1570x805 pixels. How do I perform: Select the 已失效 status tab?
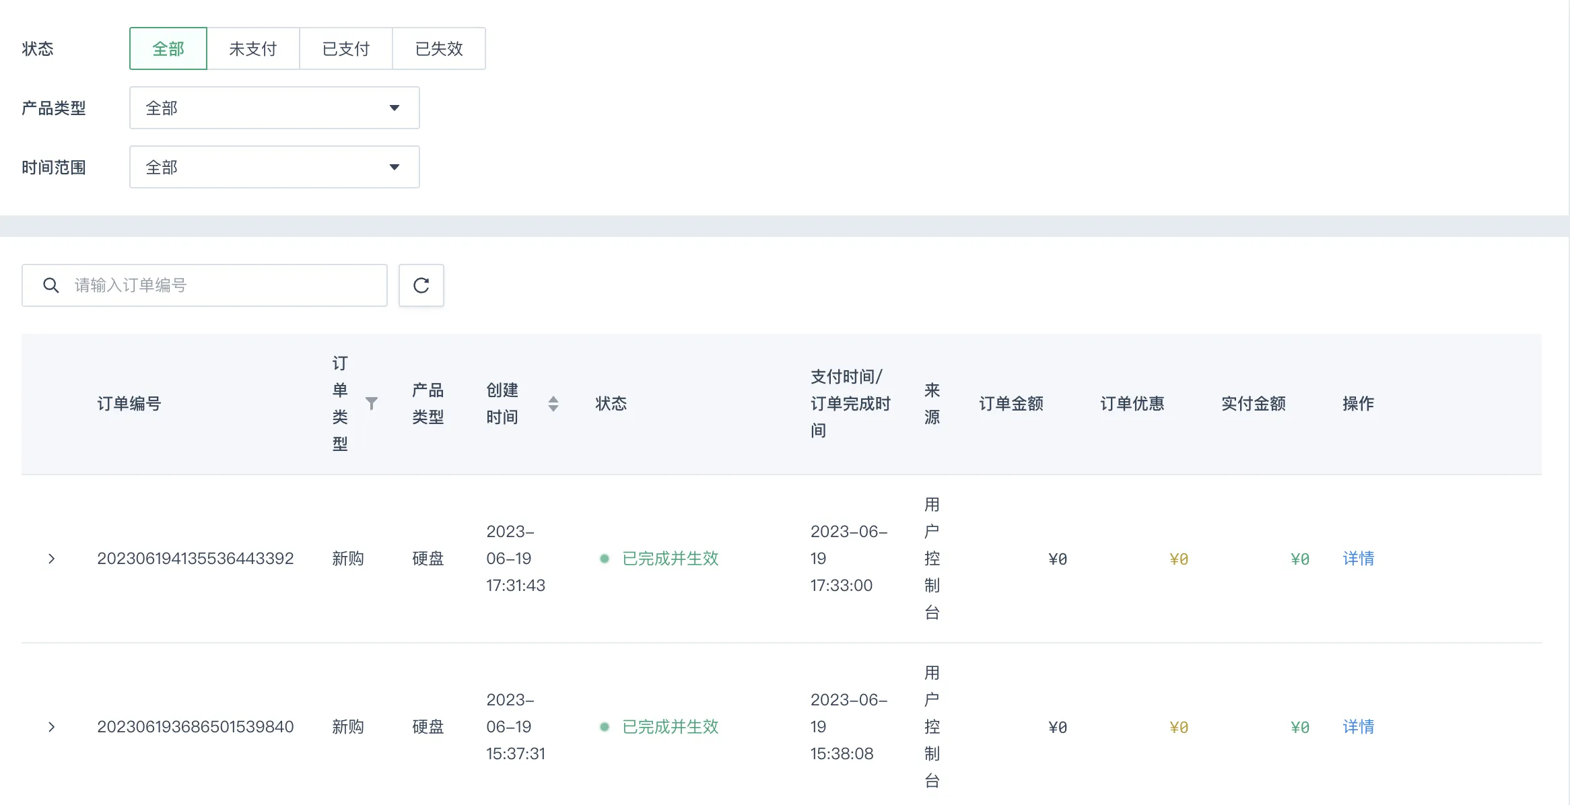(x=439, y=48)
